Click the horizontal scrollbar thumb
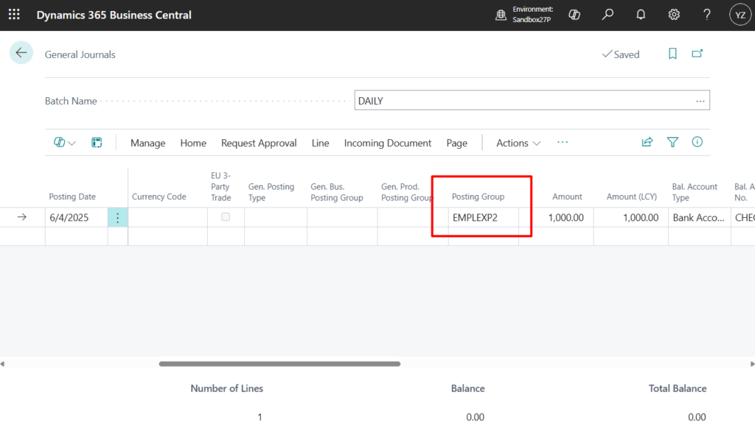The width and height of the screenshot is (755, 430). click(279, 364)
